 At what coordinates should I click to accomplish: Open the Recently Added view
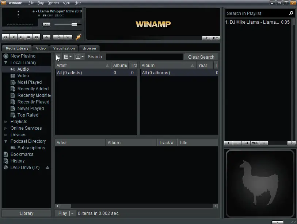click(33, 89)
